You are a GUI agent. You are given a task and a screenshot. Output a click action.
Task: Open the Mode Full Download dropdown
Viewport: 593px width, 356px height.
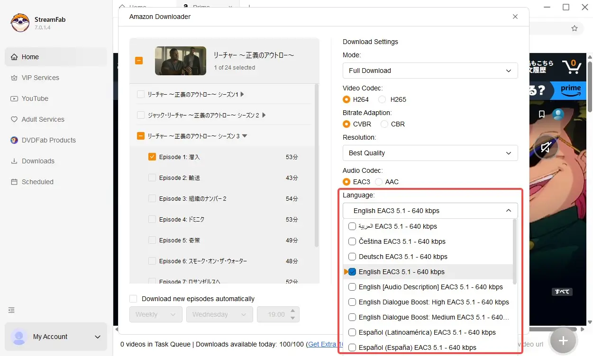[430, 71]
